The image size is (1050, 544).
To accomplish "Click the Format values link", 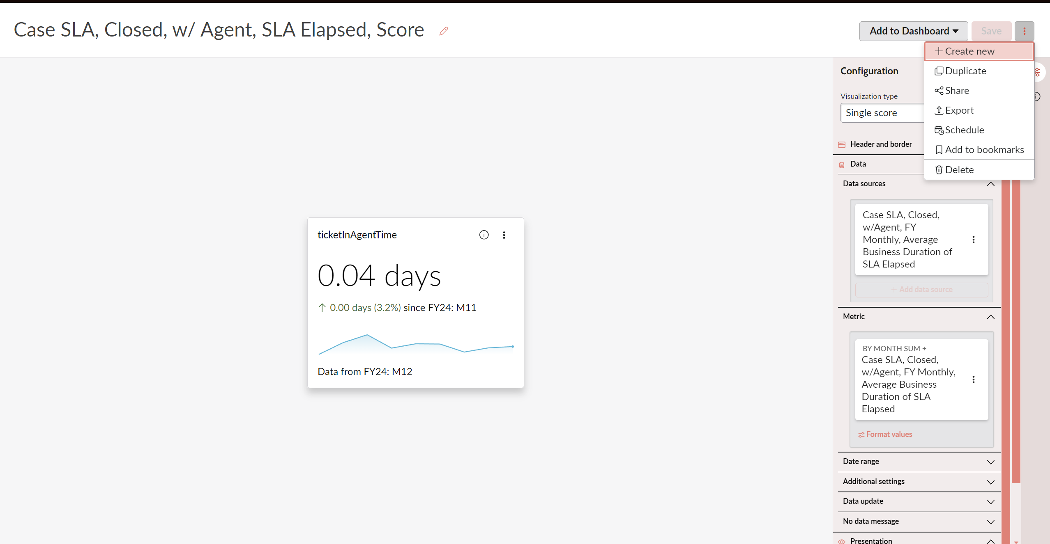I will (889, 434).
